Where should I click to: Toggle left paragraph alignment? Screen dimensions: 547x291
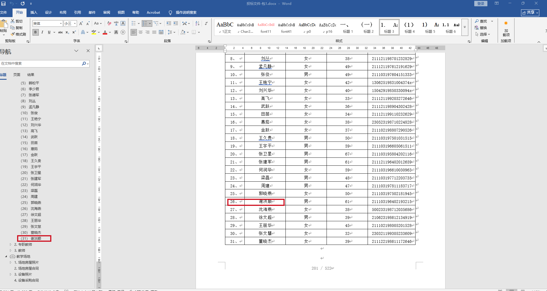coord(134,32)
